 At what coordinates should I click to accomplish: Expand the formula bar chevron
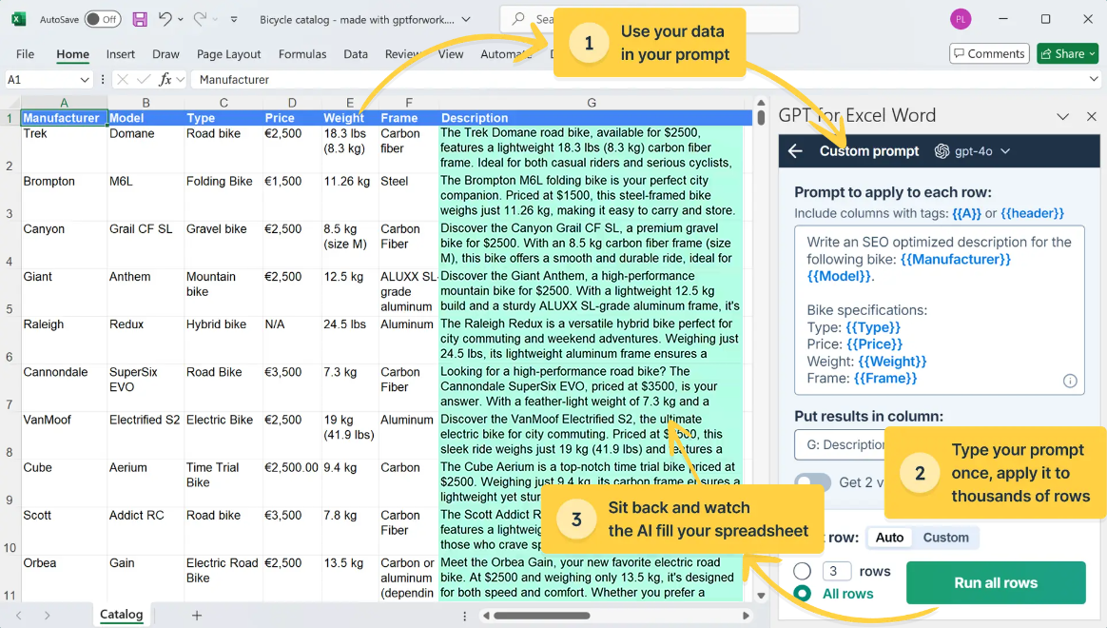point(1094,80)
